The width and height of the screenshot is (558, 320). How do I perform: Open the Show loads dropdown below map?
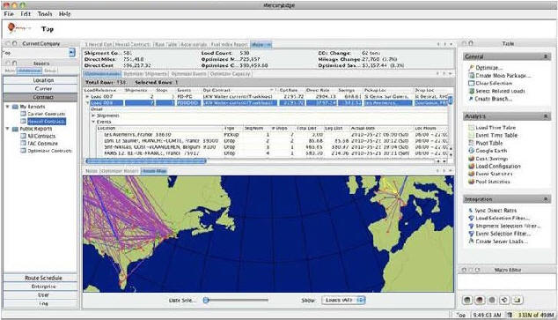click(x=343, y=300)
